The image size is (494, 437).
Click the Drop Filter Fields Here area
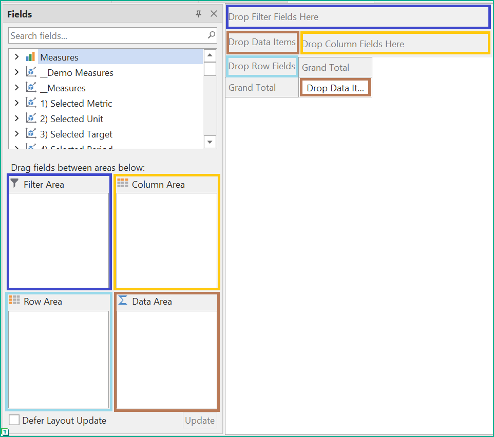(x=358, y=17)
